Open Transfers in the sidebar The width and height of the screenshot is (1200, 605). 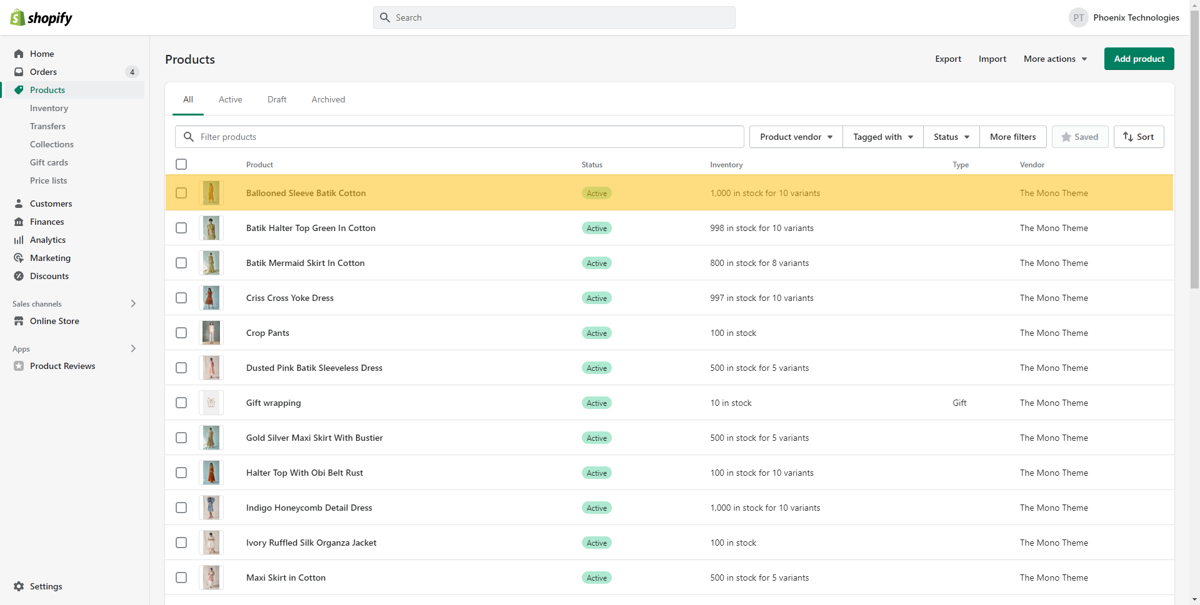point(47,126)
